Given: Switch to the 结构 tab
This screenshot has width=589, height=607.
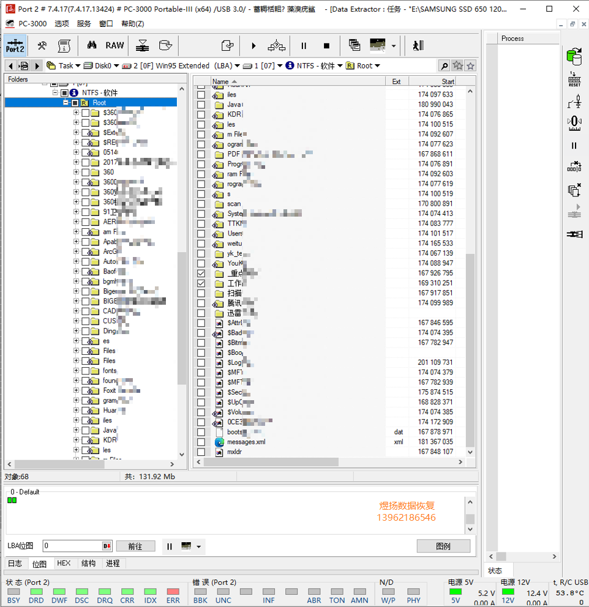Looking at the screenshot, I should point(88,564).
